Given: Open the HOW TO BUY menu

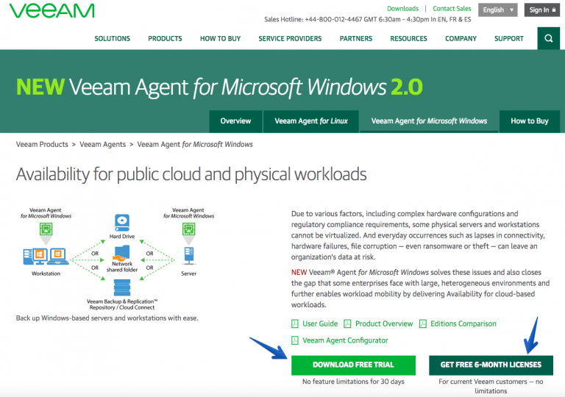Looking at the screenshot, I should coord(220,38).
